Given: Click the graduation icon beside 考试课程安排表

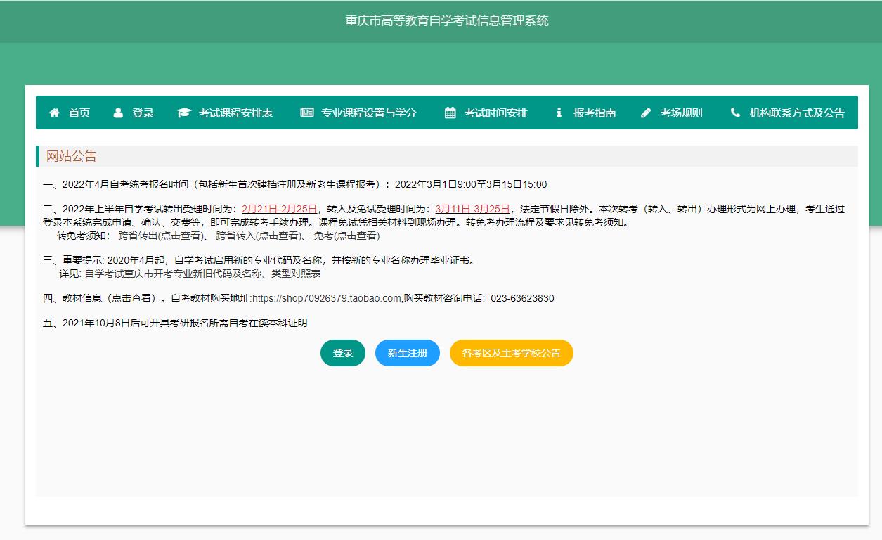Looking at the screenshot, I should tap(183, 112).
